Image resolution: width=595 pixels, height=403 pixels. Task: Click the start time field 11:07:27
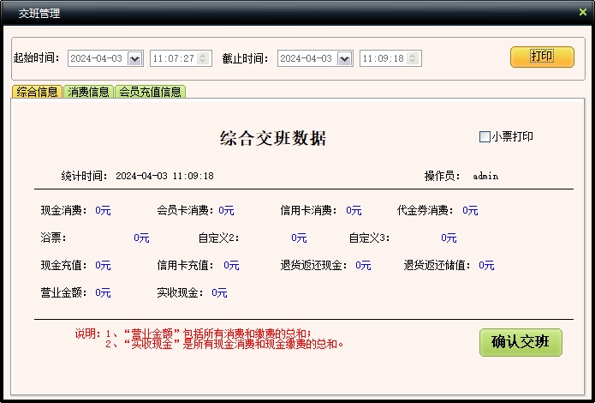click(x=173, y=58)
